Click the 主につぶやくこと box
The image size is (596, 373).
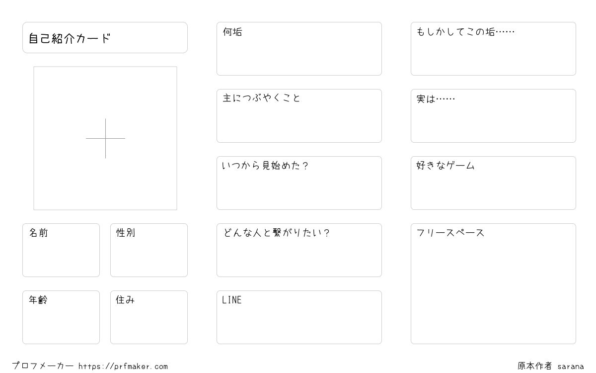[299, 116]
